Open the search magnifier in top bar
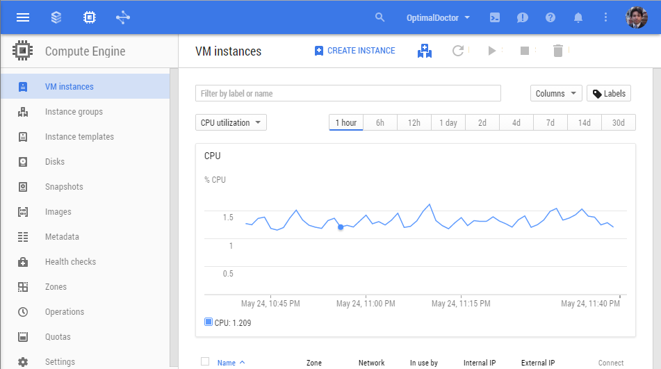The image size is (661, 369). tap(380, 17)
